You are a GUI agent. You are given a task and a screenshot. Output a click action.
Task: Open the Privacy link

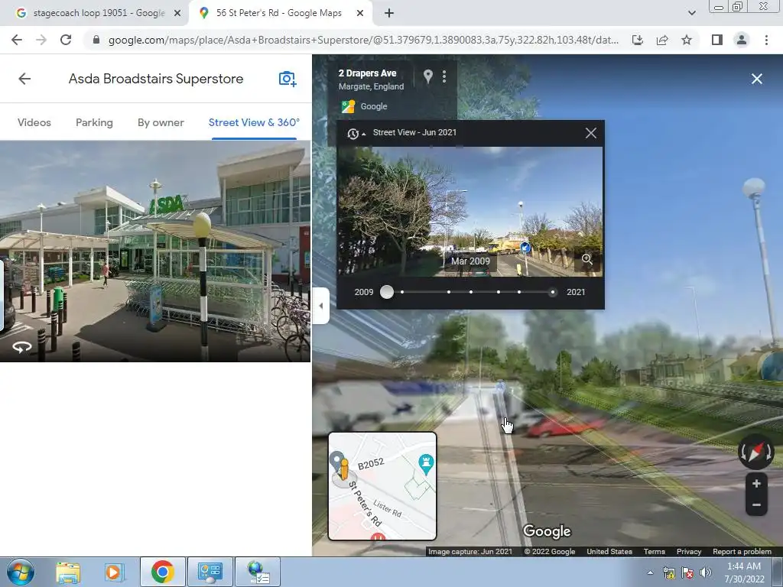coord(689,552)
